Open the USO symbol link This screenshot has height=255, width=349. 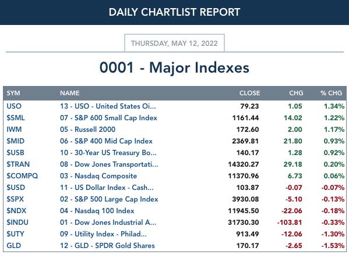[x=14, y=106]
